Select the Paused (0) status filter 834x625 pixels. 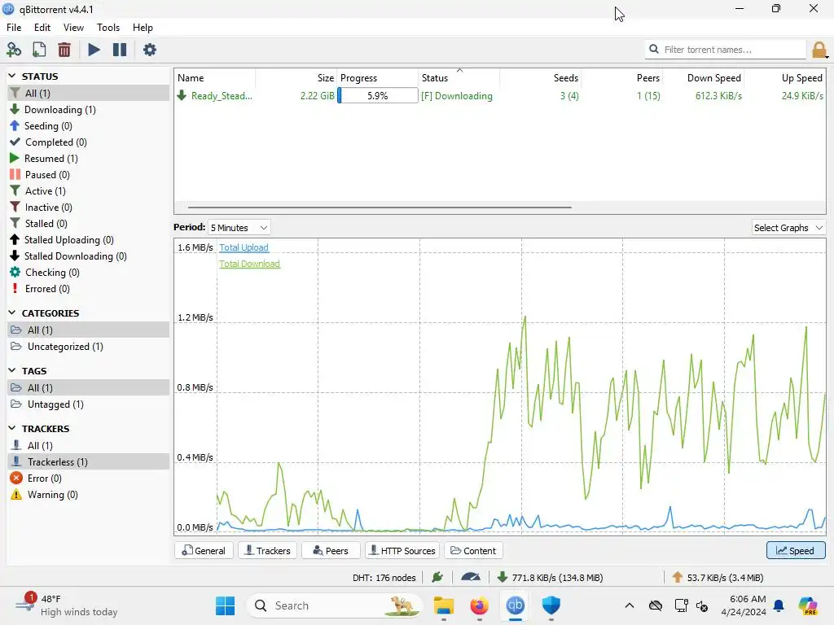[x=88, y=175]
